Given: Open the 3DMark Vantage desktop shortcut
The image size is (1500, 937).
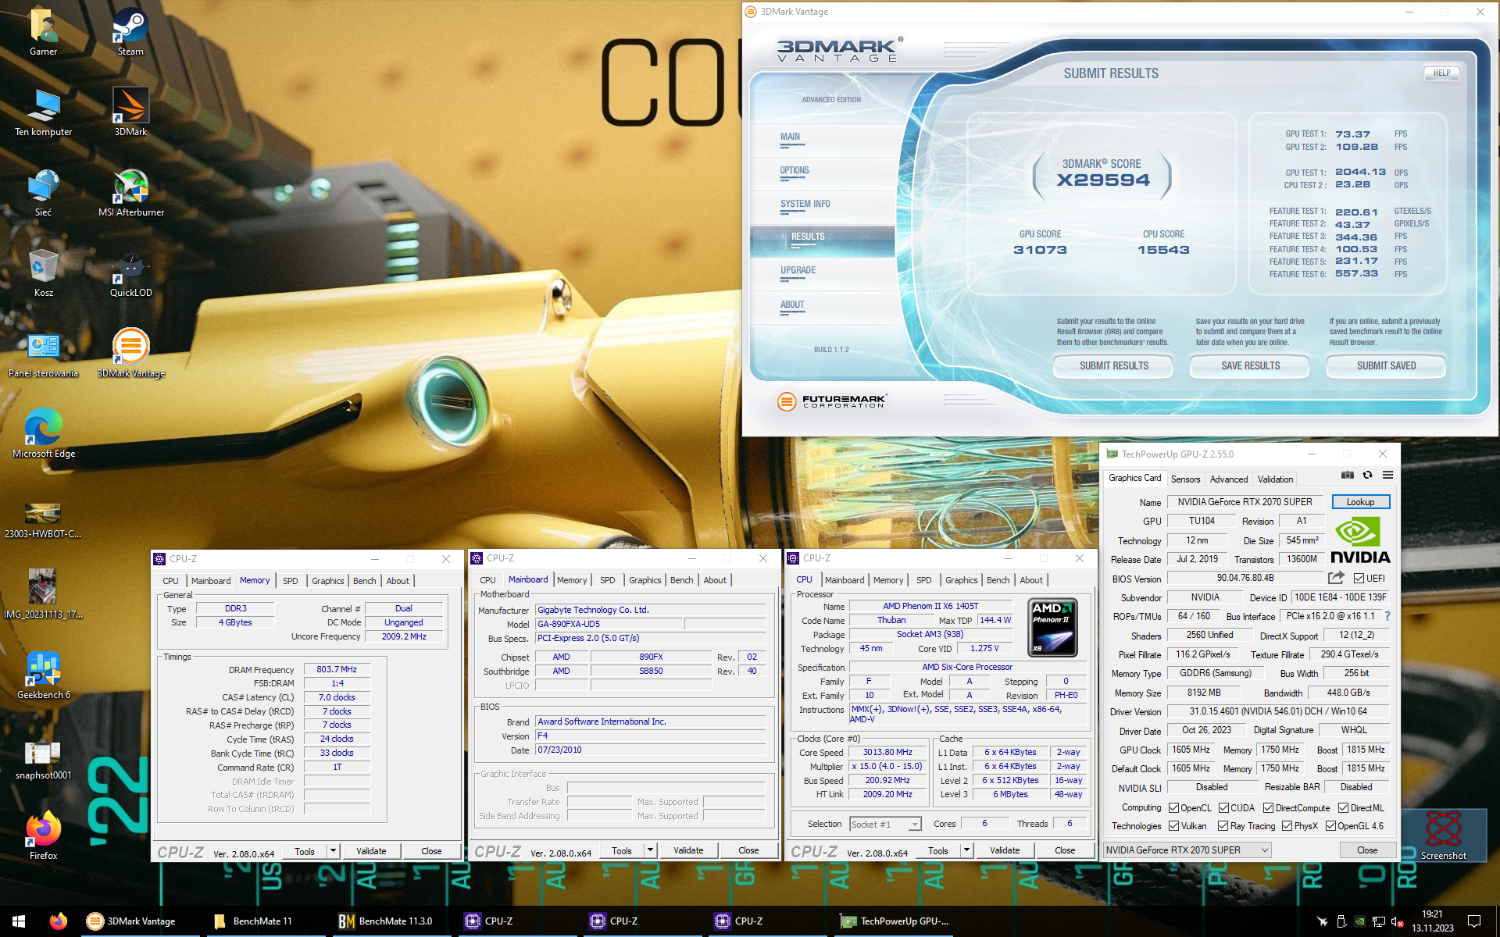Looking at the screenshot, I should point(130,353).
